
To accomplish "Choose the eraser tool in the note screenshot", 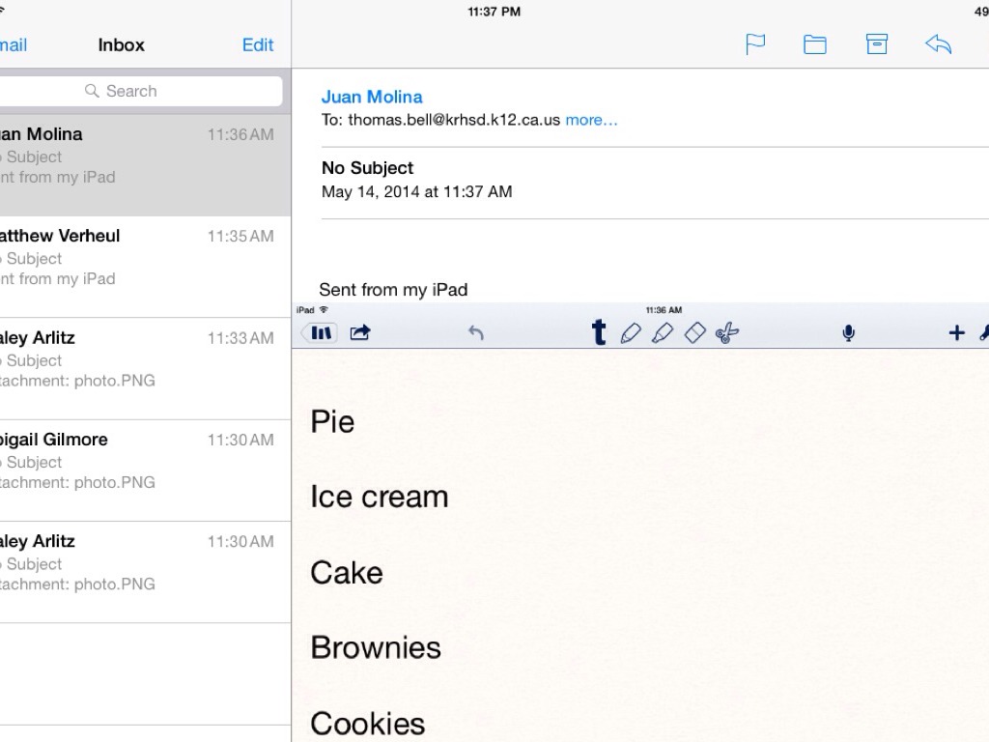I will click(695, 333).
